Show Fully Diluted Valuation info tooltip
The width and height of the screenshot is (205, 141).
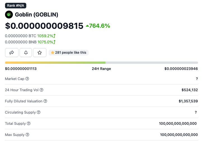point(45,101)
